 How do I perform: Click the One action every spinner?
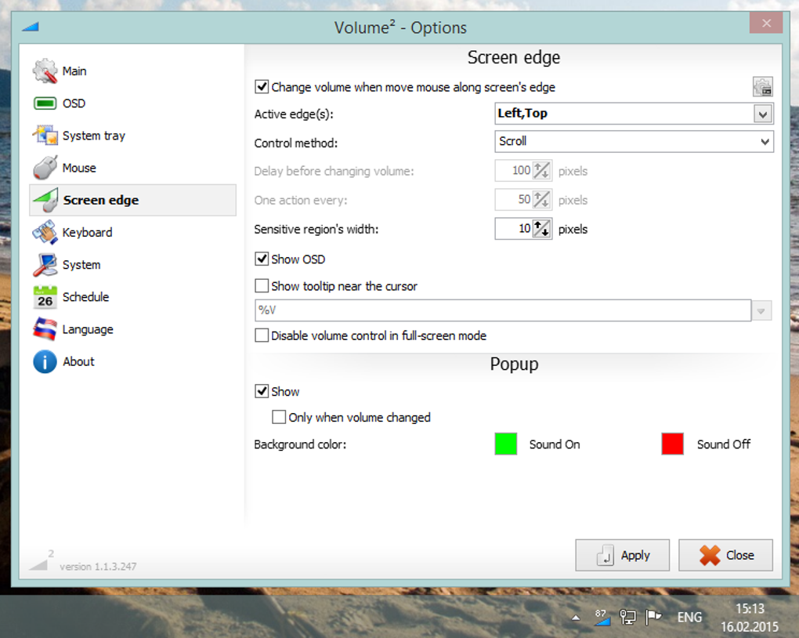542,199
